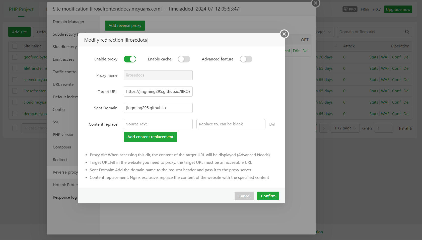Switch to PHP Project tab
The height and width of the screenshot is (240, 422).
21,10
